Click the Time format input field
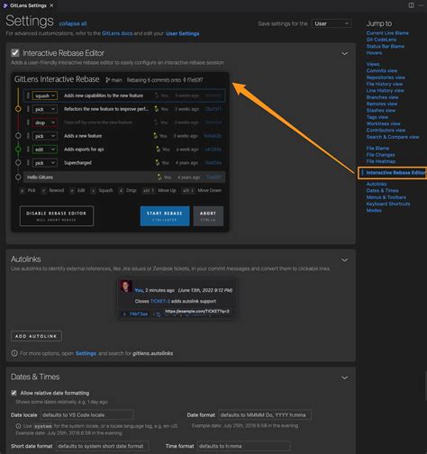Screen dimensions: 427x454 click(x=244, y=446)
